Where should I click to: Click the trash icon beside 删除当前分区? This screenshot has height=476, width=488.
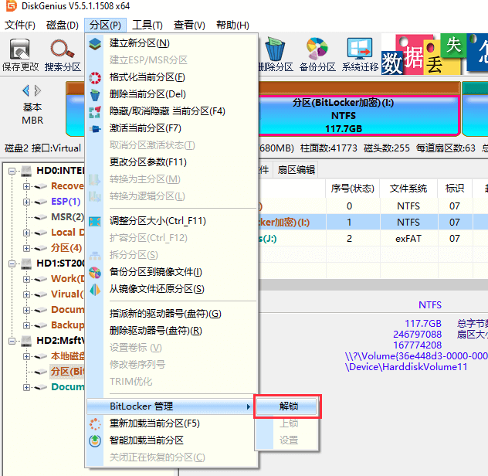click(x=95, y=95)
